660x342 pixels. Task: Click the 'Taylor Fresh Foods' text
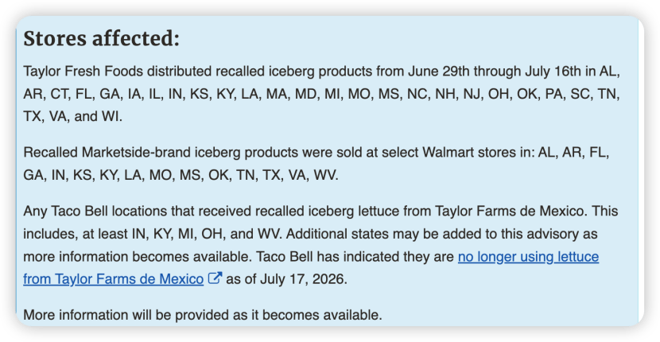tap(83, 72)
